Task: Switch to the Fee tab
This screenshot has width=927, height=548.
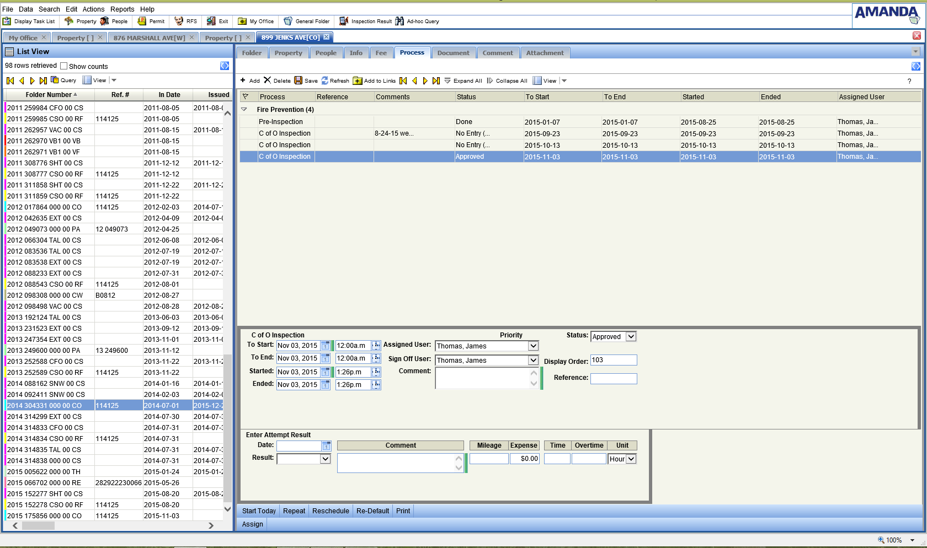Action: click(x=381, y=53)
